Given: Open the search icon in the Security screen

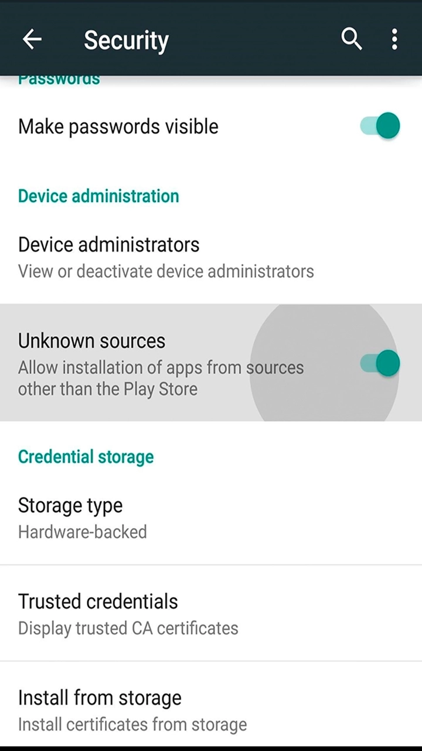Looking at the screenshot, I should [x=352, y=39].
